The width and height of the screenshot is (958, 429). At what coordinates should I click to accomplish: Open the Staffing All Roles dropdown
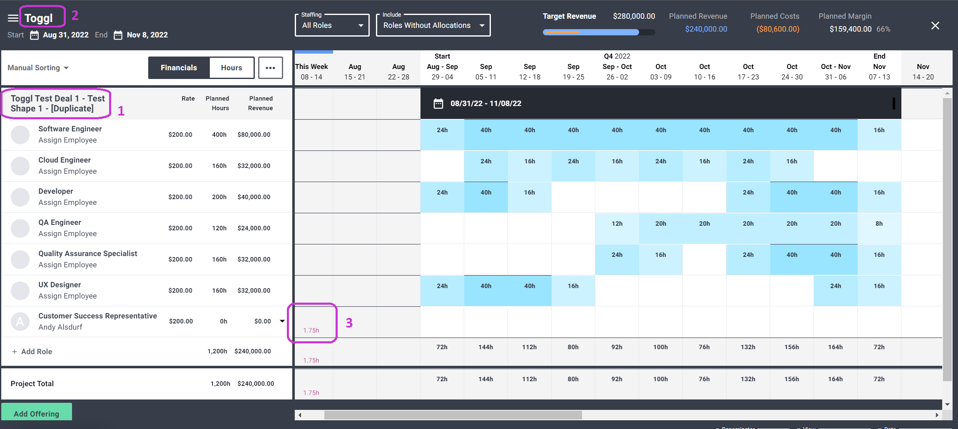pyautogui.click(x=332, y=25)
